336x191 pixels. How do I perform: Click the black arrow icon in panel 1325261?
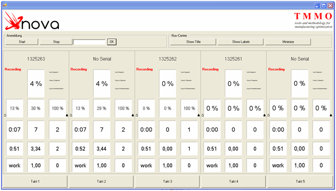tap(265, 115)
